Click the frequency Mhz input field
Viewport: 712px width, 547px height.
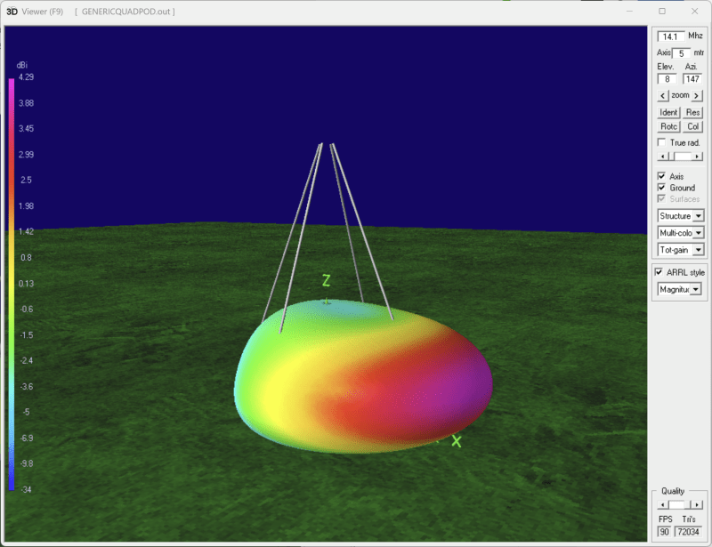[x=670, y=36]
